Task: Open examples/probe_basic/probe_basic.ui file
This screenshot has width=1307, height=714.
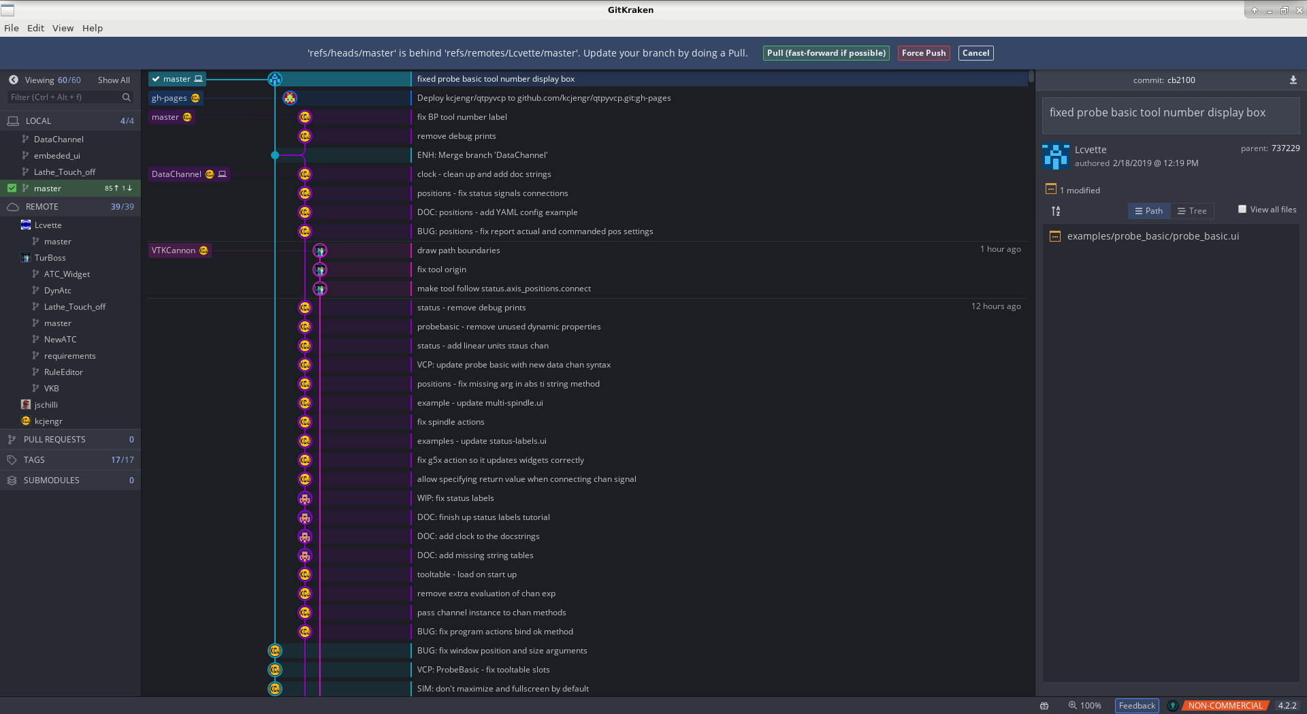Action: pyautogui.click(x=1152, y=236)
